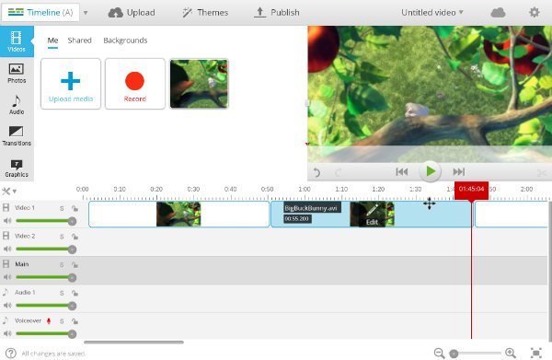Image resolution: width=552 pixels, height=360 pixels.
Task: Click the Video 1 filmstrip track icon
Action: [6, 207]
